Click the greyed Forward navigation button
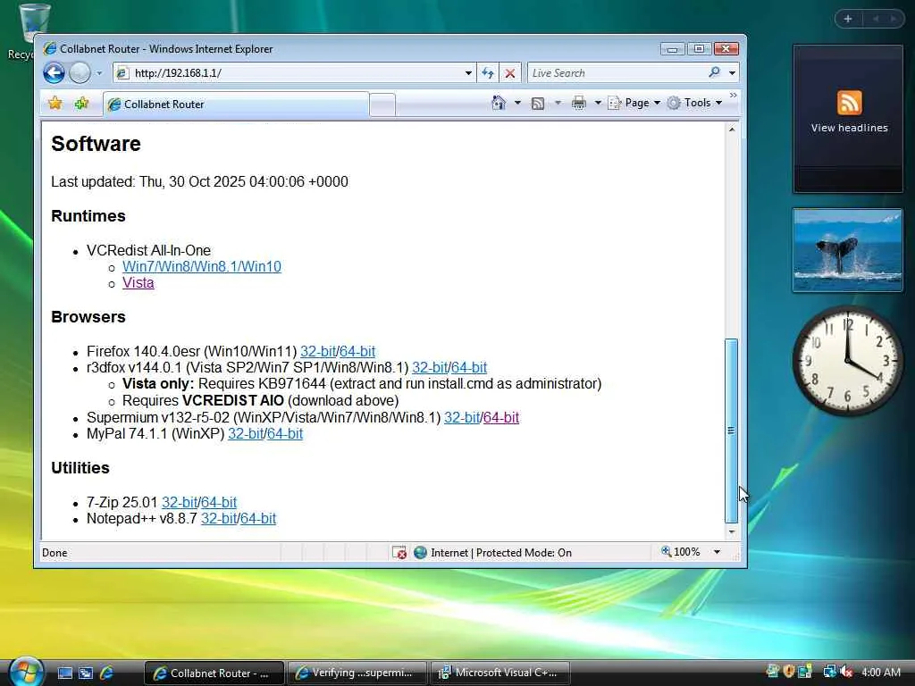This screenshot has width=915, height=686. [x=80, y=73]
